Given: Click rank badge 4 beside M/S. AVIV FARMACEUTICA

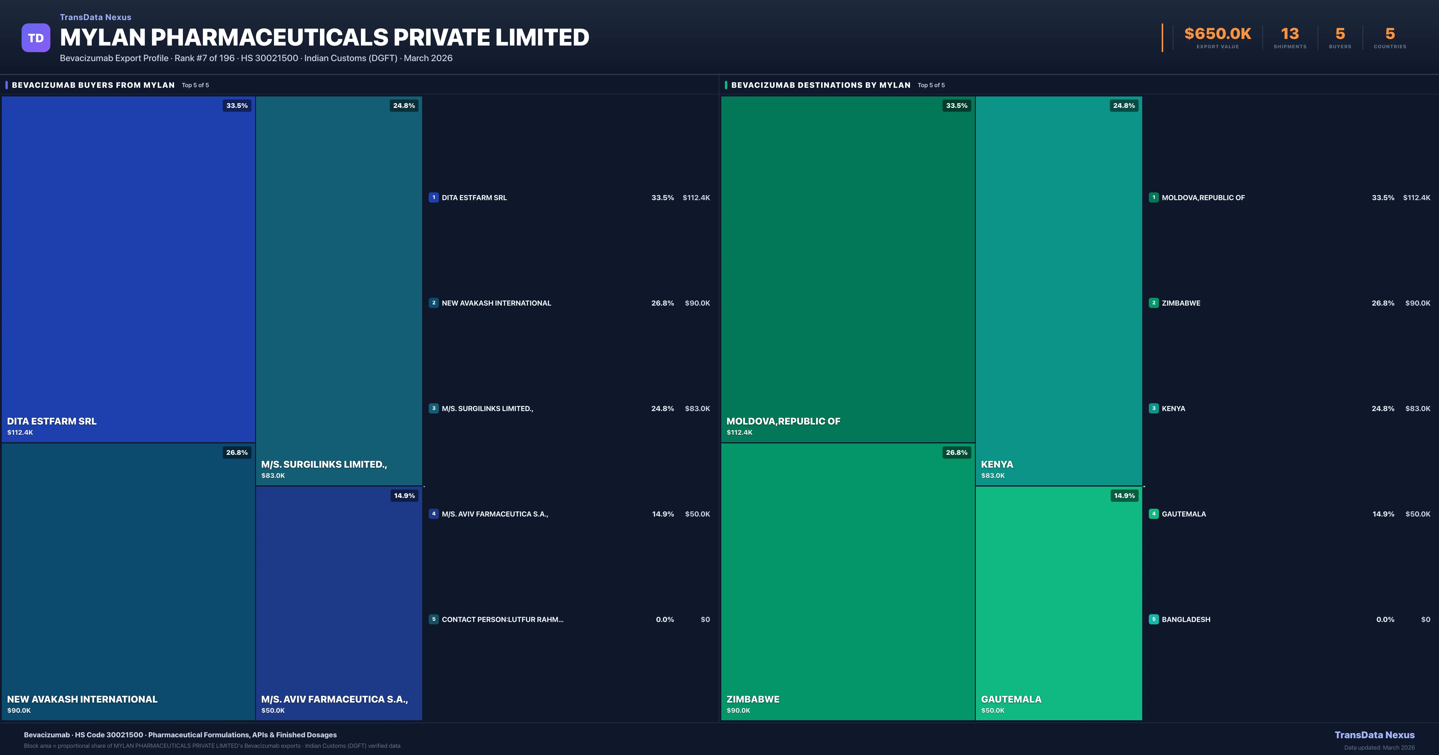Looking at the screenshot, I should tap(433, 514).
